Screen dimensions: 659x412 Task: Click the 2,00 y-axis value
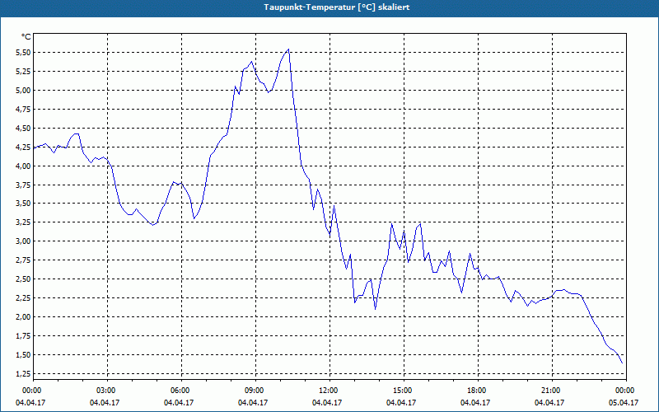tap(23, 317)
